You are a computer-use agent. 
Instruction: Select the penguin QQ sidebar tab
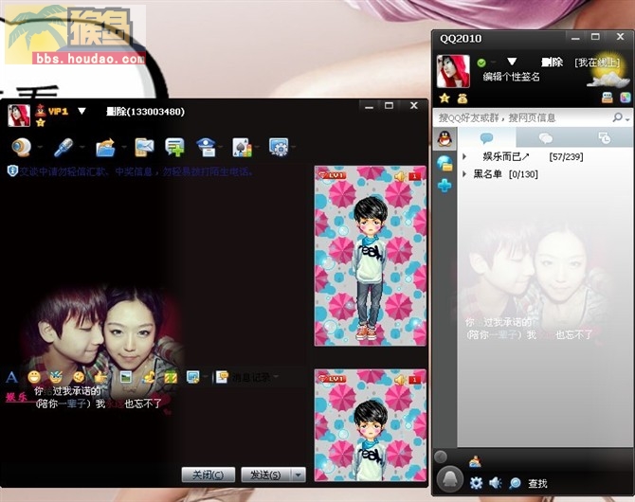[445, 139]
